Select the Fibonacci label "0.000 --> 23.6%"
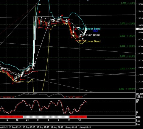143x129 pixels. (x=128, y=23)
